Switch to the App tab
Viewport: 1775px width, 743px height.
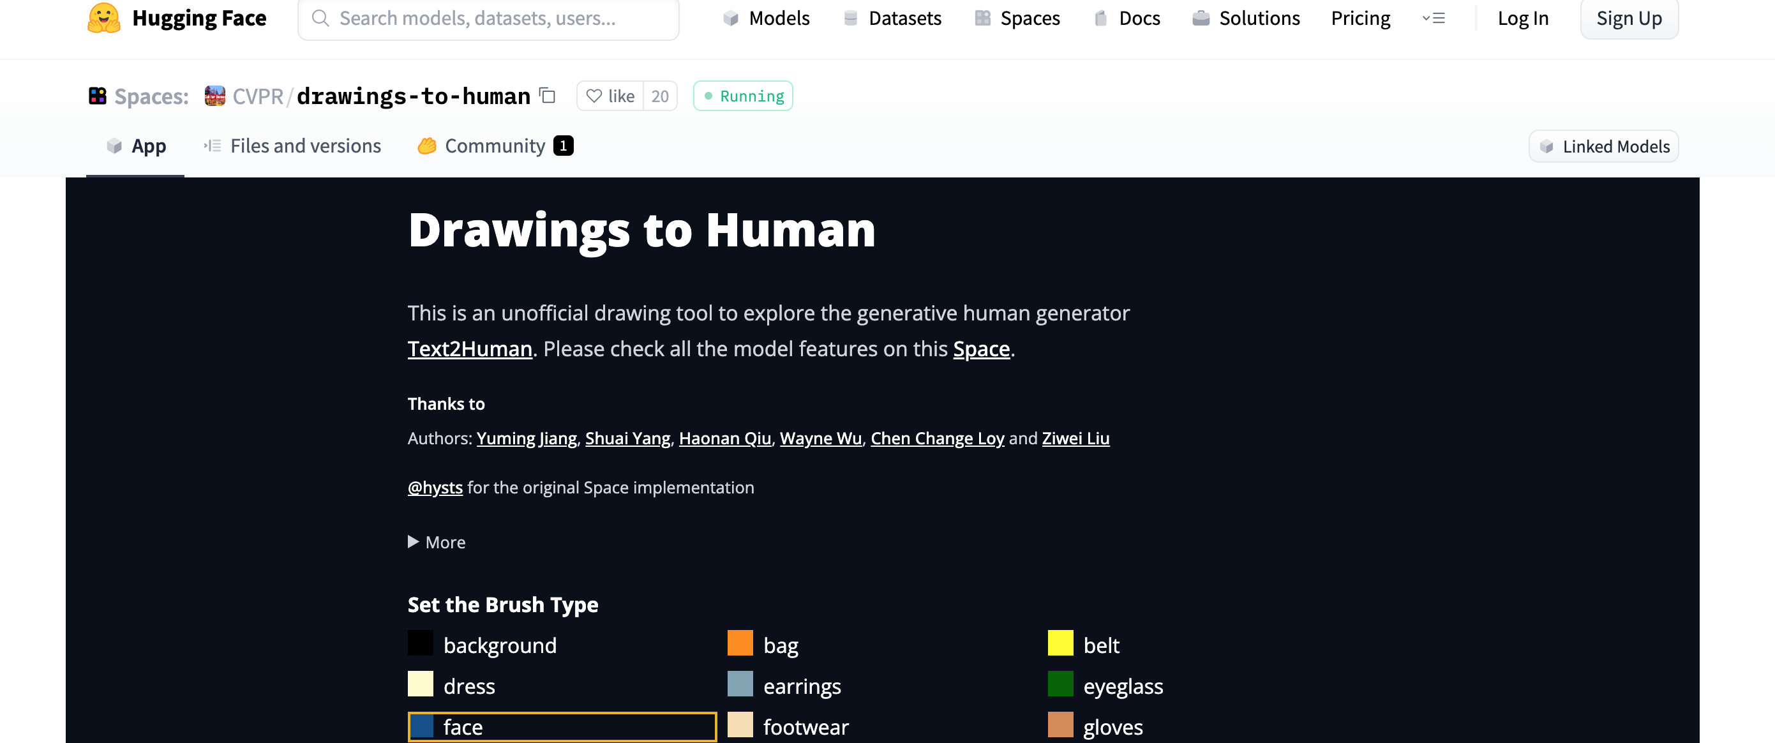point(135,146)
